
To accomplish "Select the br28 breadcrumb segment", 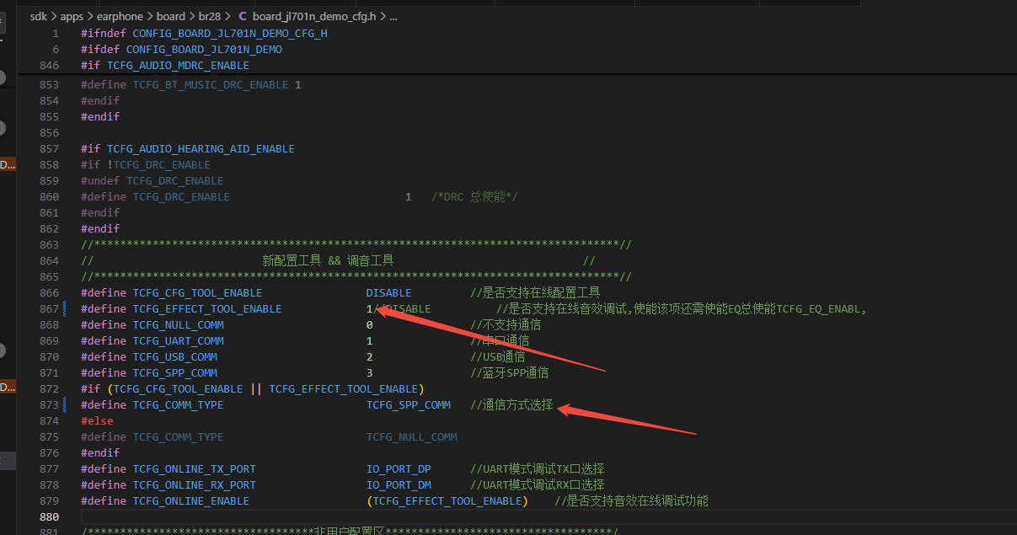I will pyautogui.click(x=209, y=16).
